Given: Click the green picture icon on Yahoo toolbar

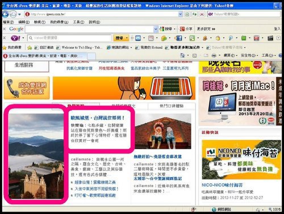Looking at the screenshot, I should pyautogui.click(x=192, y=38).
